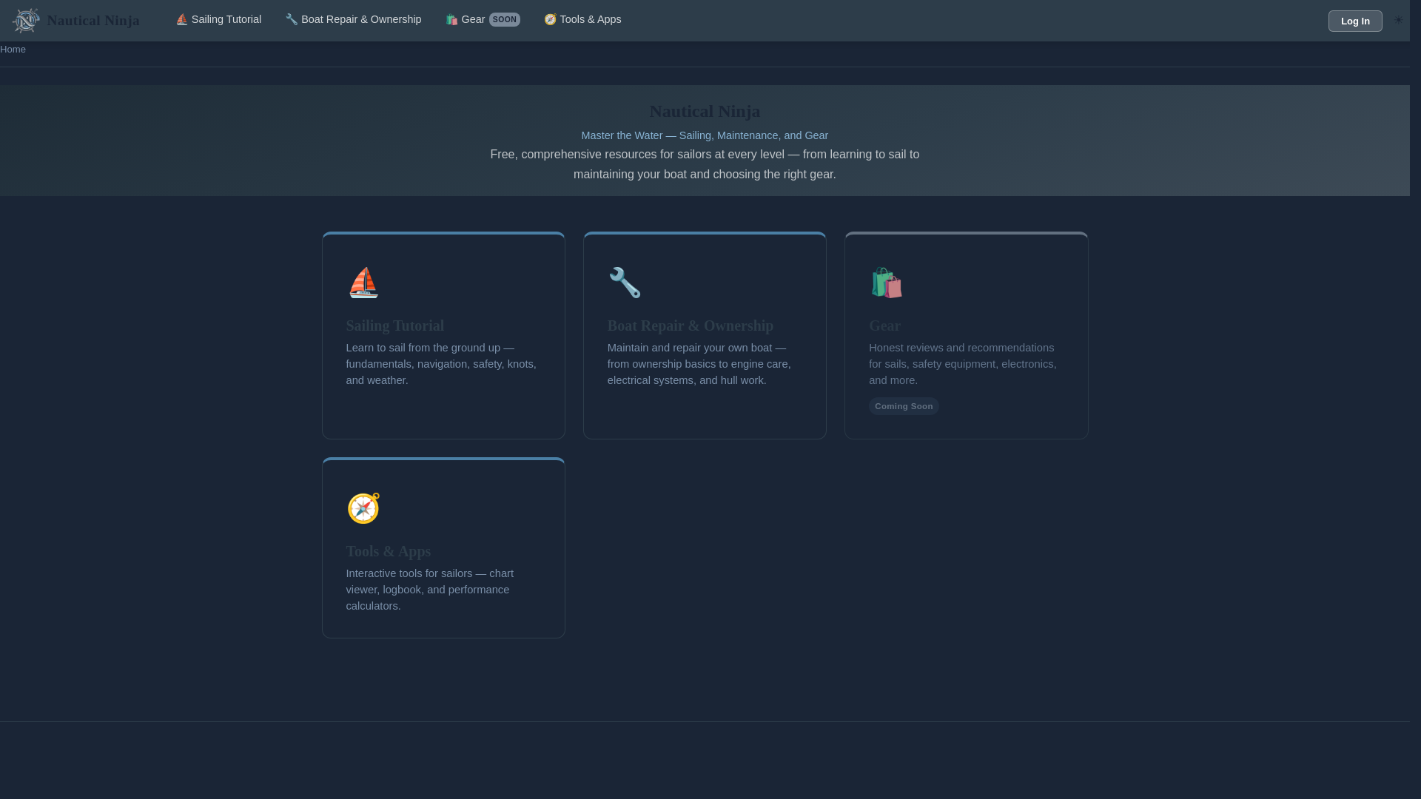Click the compass icon on Tools & Apps card

pyautogui.click(x=363, y=508)
